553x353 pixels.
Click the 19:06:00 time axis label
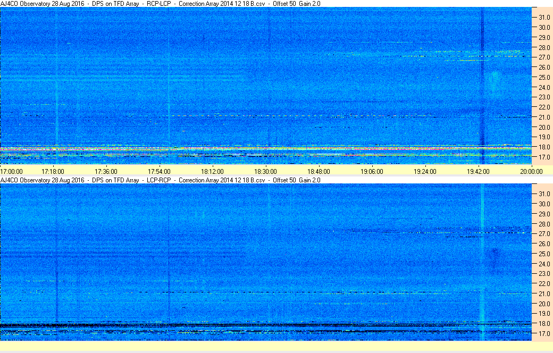coord(372,172)
